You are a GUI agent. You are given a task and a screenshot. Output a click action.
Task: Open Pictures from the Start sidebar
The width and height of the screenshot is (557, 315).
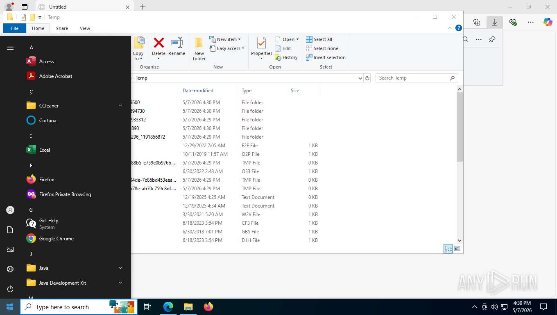[x=10, y=249]
